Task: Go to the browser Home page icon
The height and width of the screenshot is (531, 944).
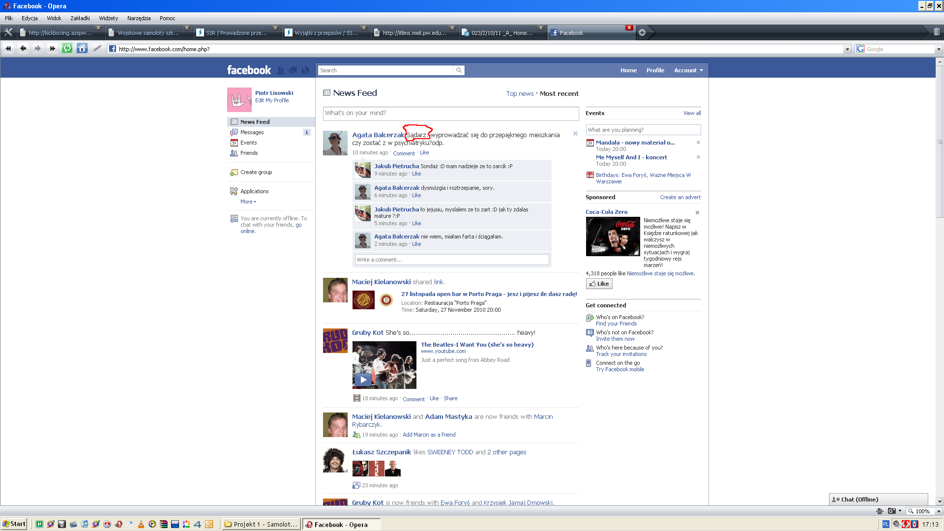Action: (x=82, y=49)
